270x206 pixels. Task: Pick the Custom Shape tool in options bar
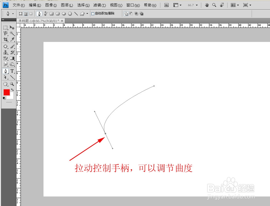pos(82,13)
